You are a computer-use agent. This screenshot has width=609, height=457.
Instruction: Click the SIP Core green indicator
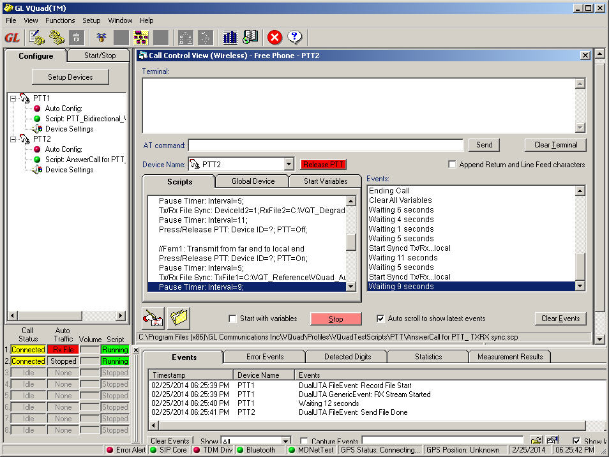[x=153, y=449]
